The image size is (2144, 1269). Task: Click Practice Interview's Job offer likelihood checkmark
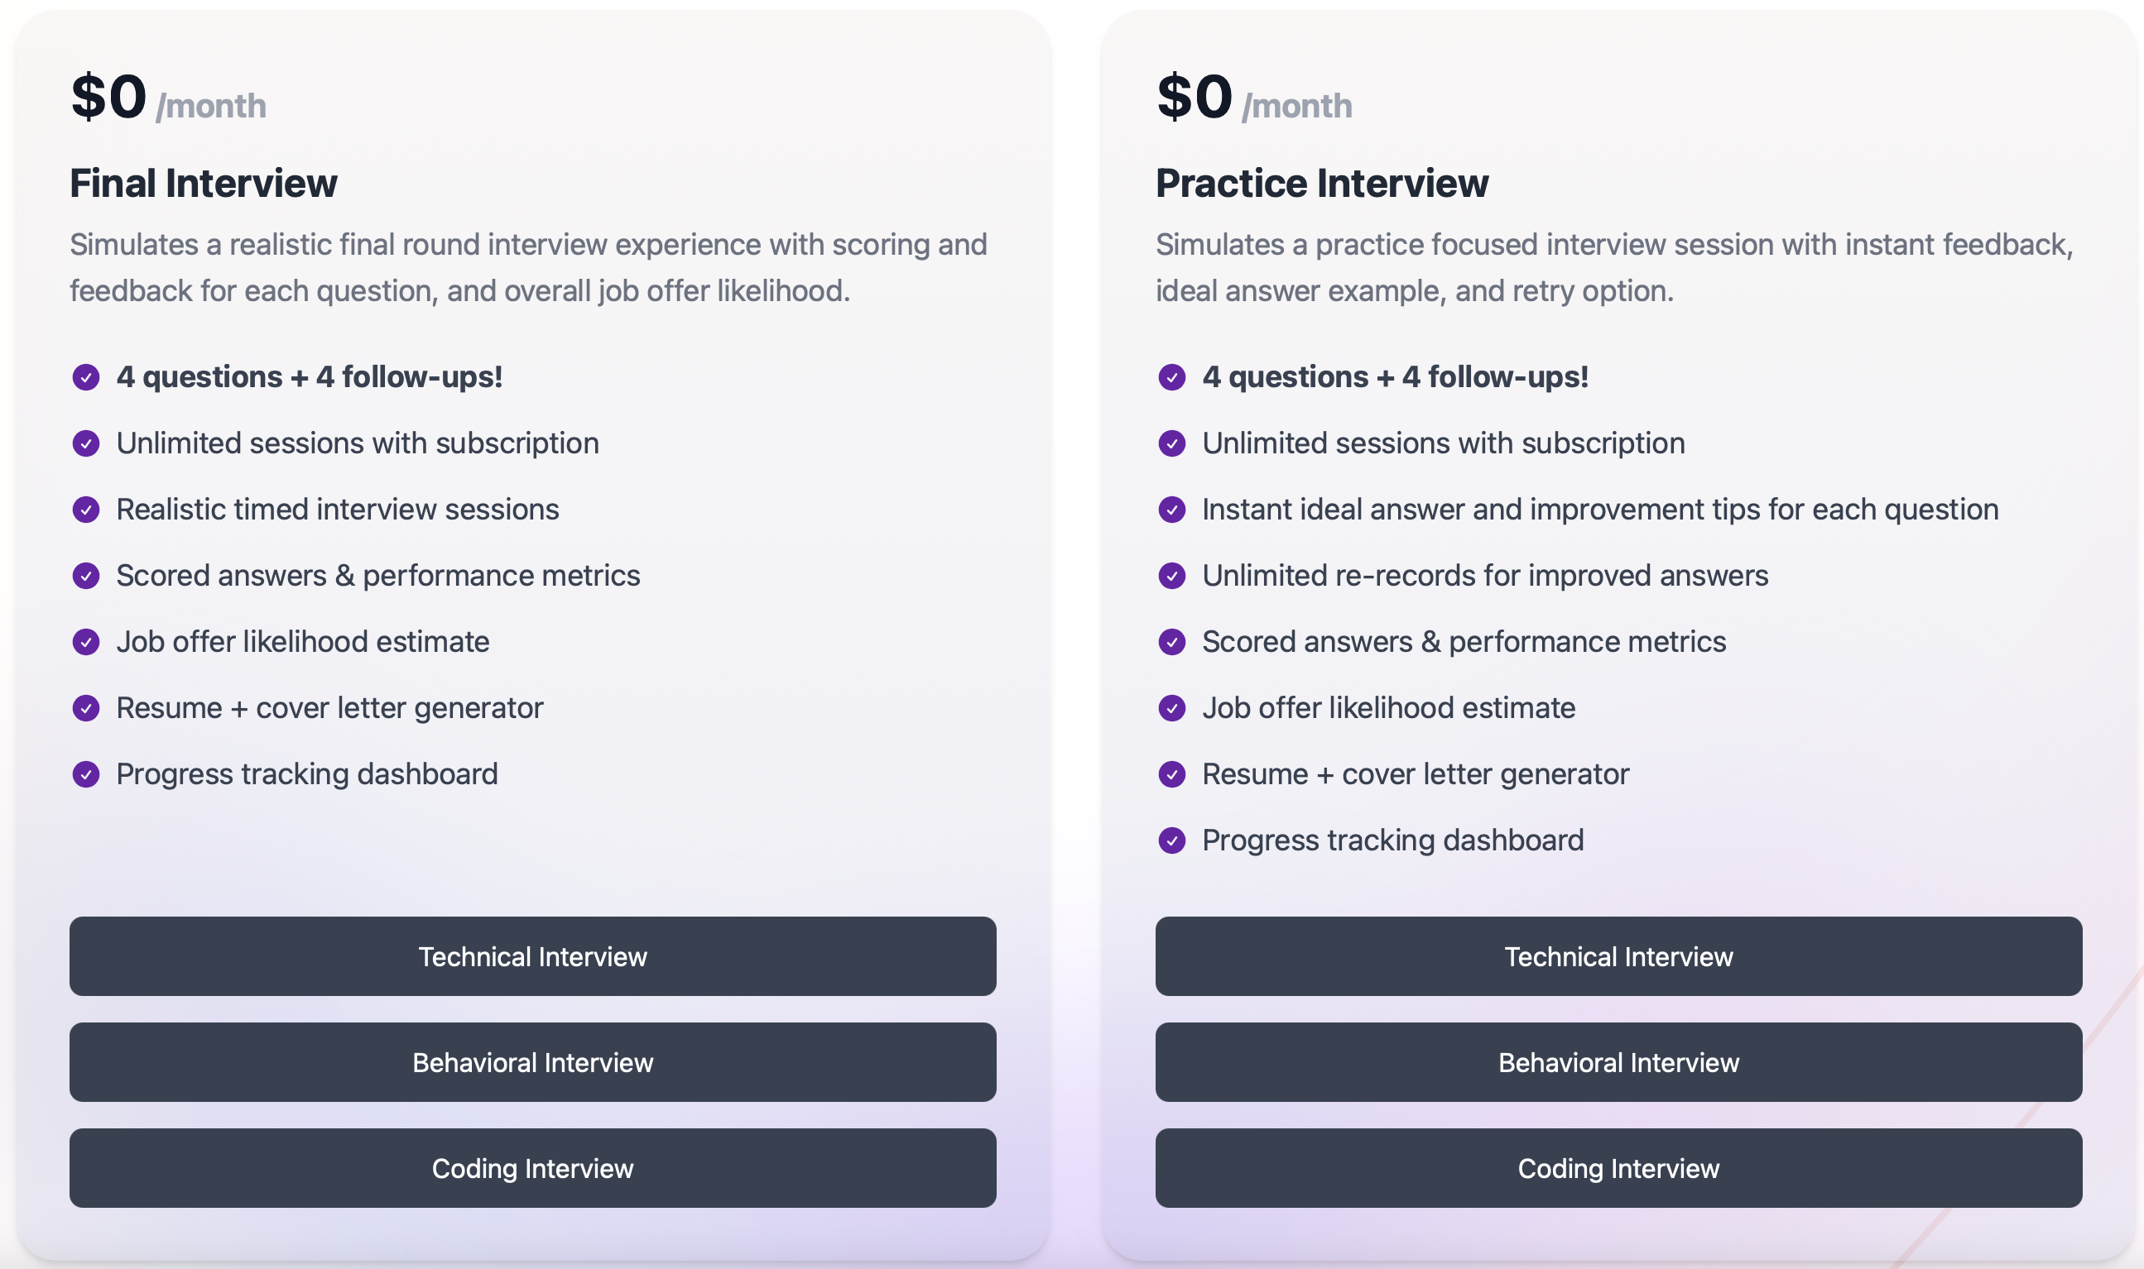tap(1171, 708)
